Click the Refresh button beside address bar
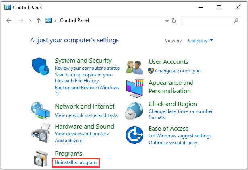This screenshot has width=248, height=170. click(x=174, y=20)
